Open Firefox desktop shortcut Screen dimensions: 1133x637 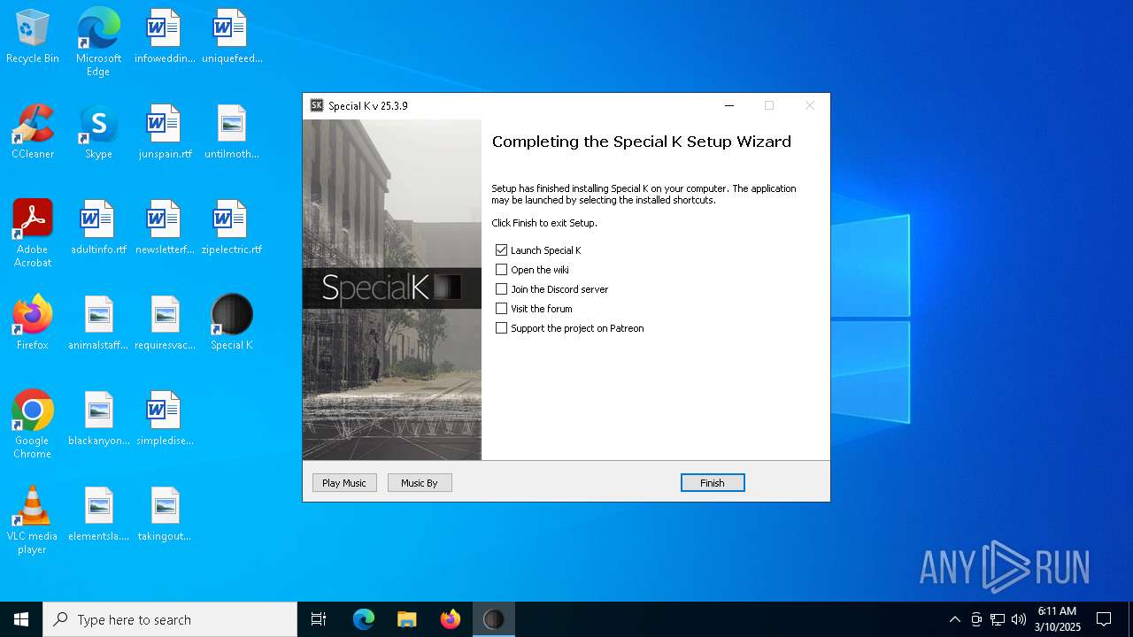33,324
